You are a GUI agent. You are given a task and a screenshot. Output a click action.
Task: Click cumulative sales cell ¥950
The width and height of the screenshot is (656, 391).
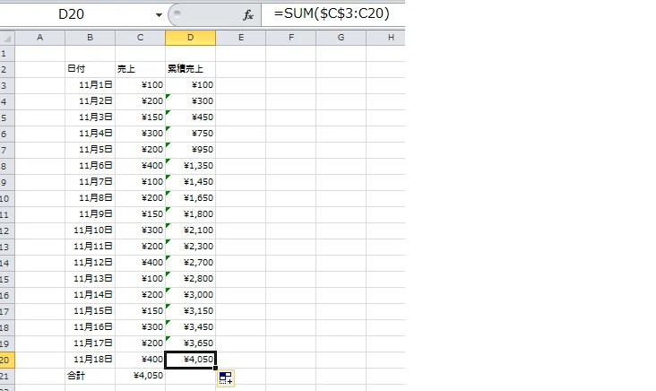coord(190,150)
